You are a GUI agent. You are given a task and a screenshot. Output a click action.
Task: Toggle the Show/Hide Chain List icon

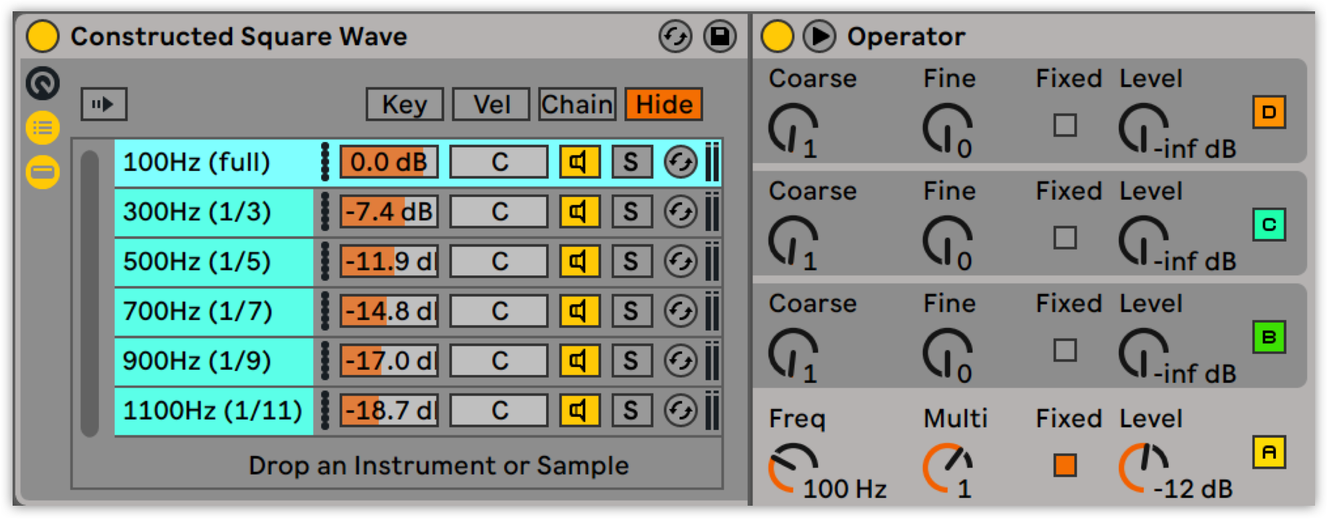pos(42,127)
